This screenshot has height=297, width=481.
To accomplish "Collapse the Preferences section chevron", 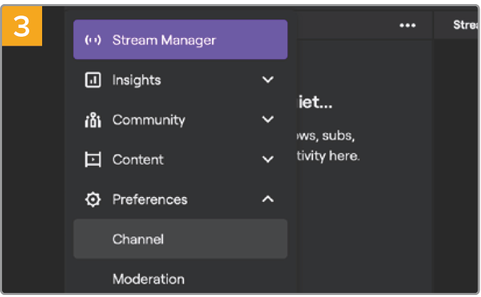I will (268, 200).
